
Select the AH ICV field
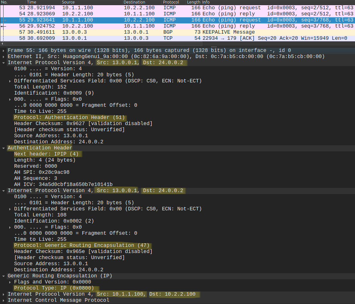point(63,185)
